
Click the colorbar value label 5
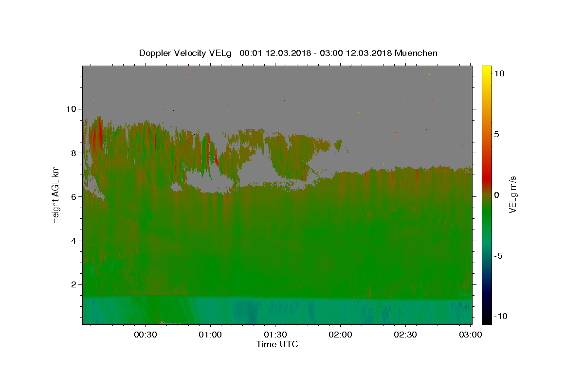point(497,134)
